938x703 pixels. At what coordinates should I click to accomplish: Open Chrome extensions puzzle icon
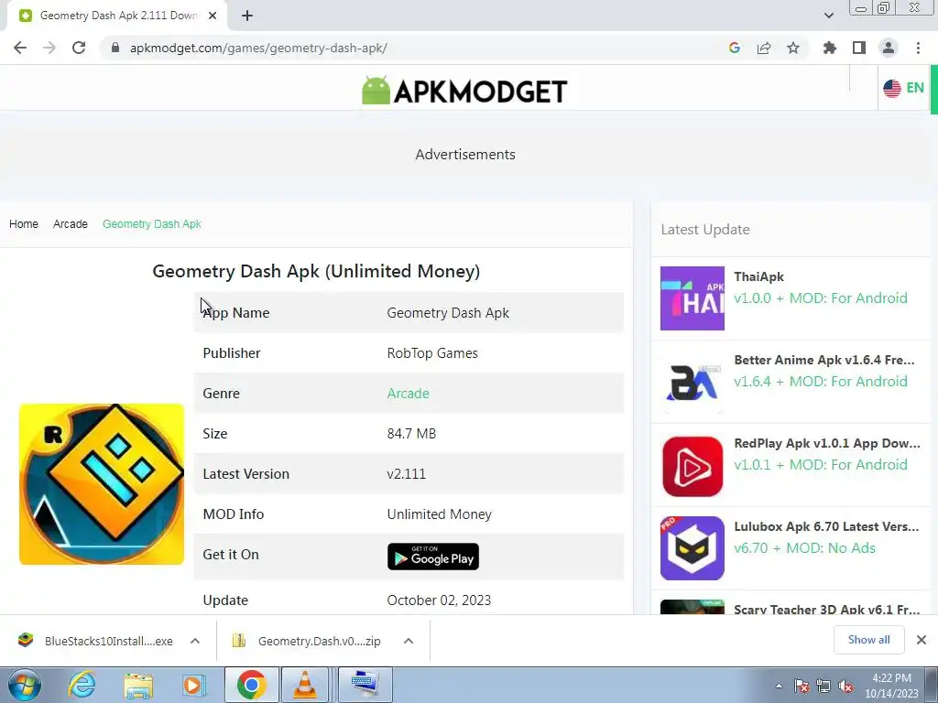pyautogui.click(x=830, y=48)
